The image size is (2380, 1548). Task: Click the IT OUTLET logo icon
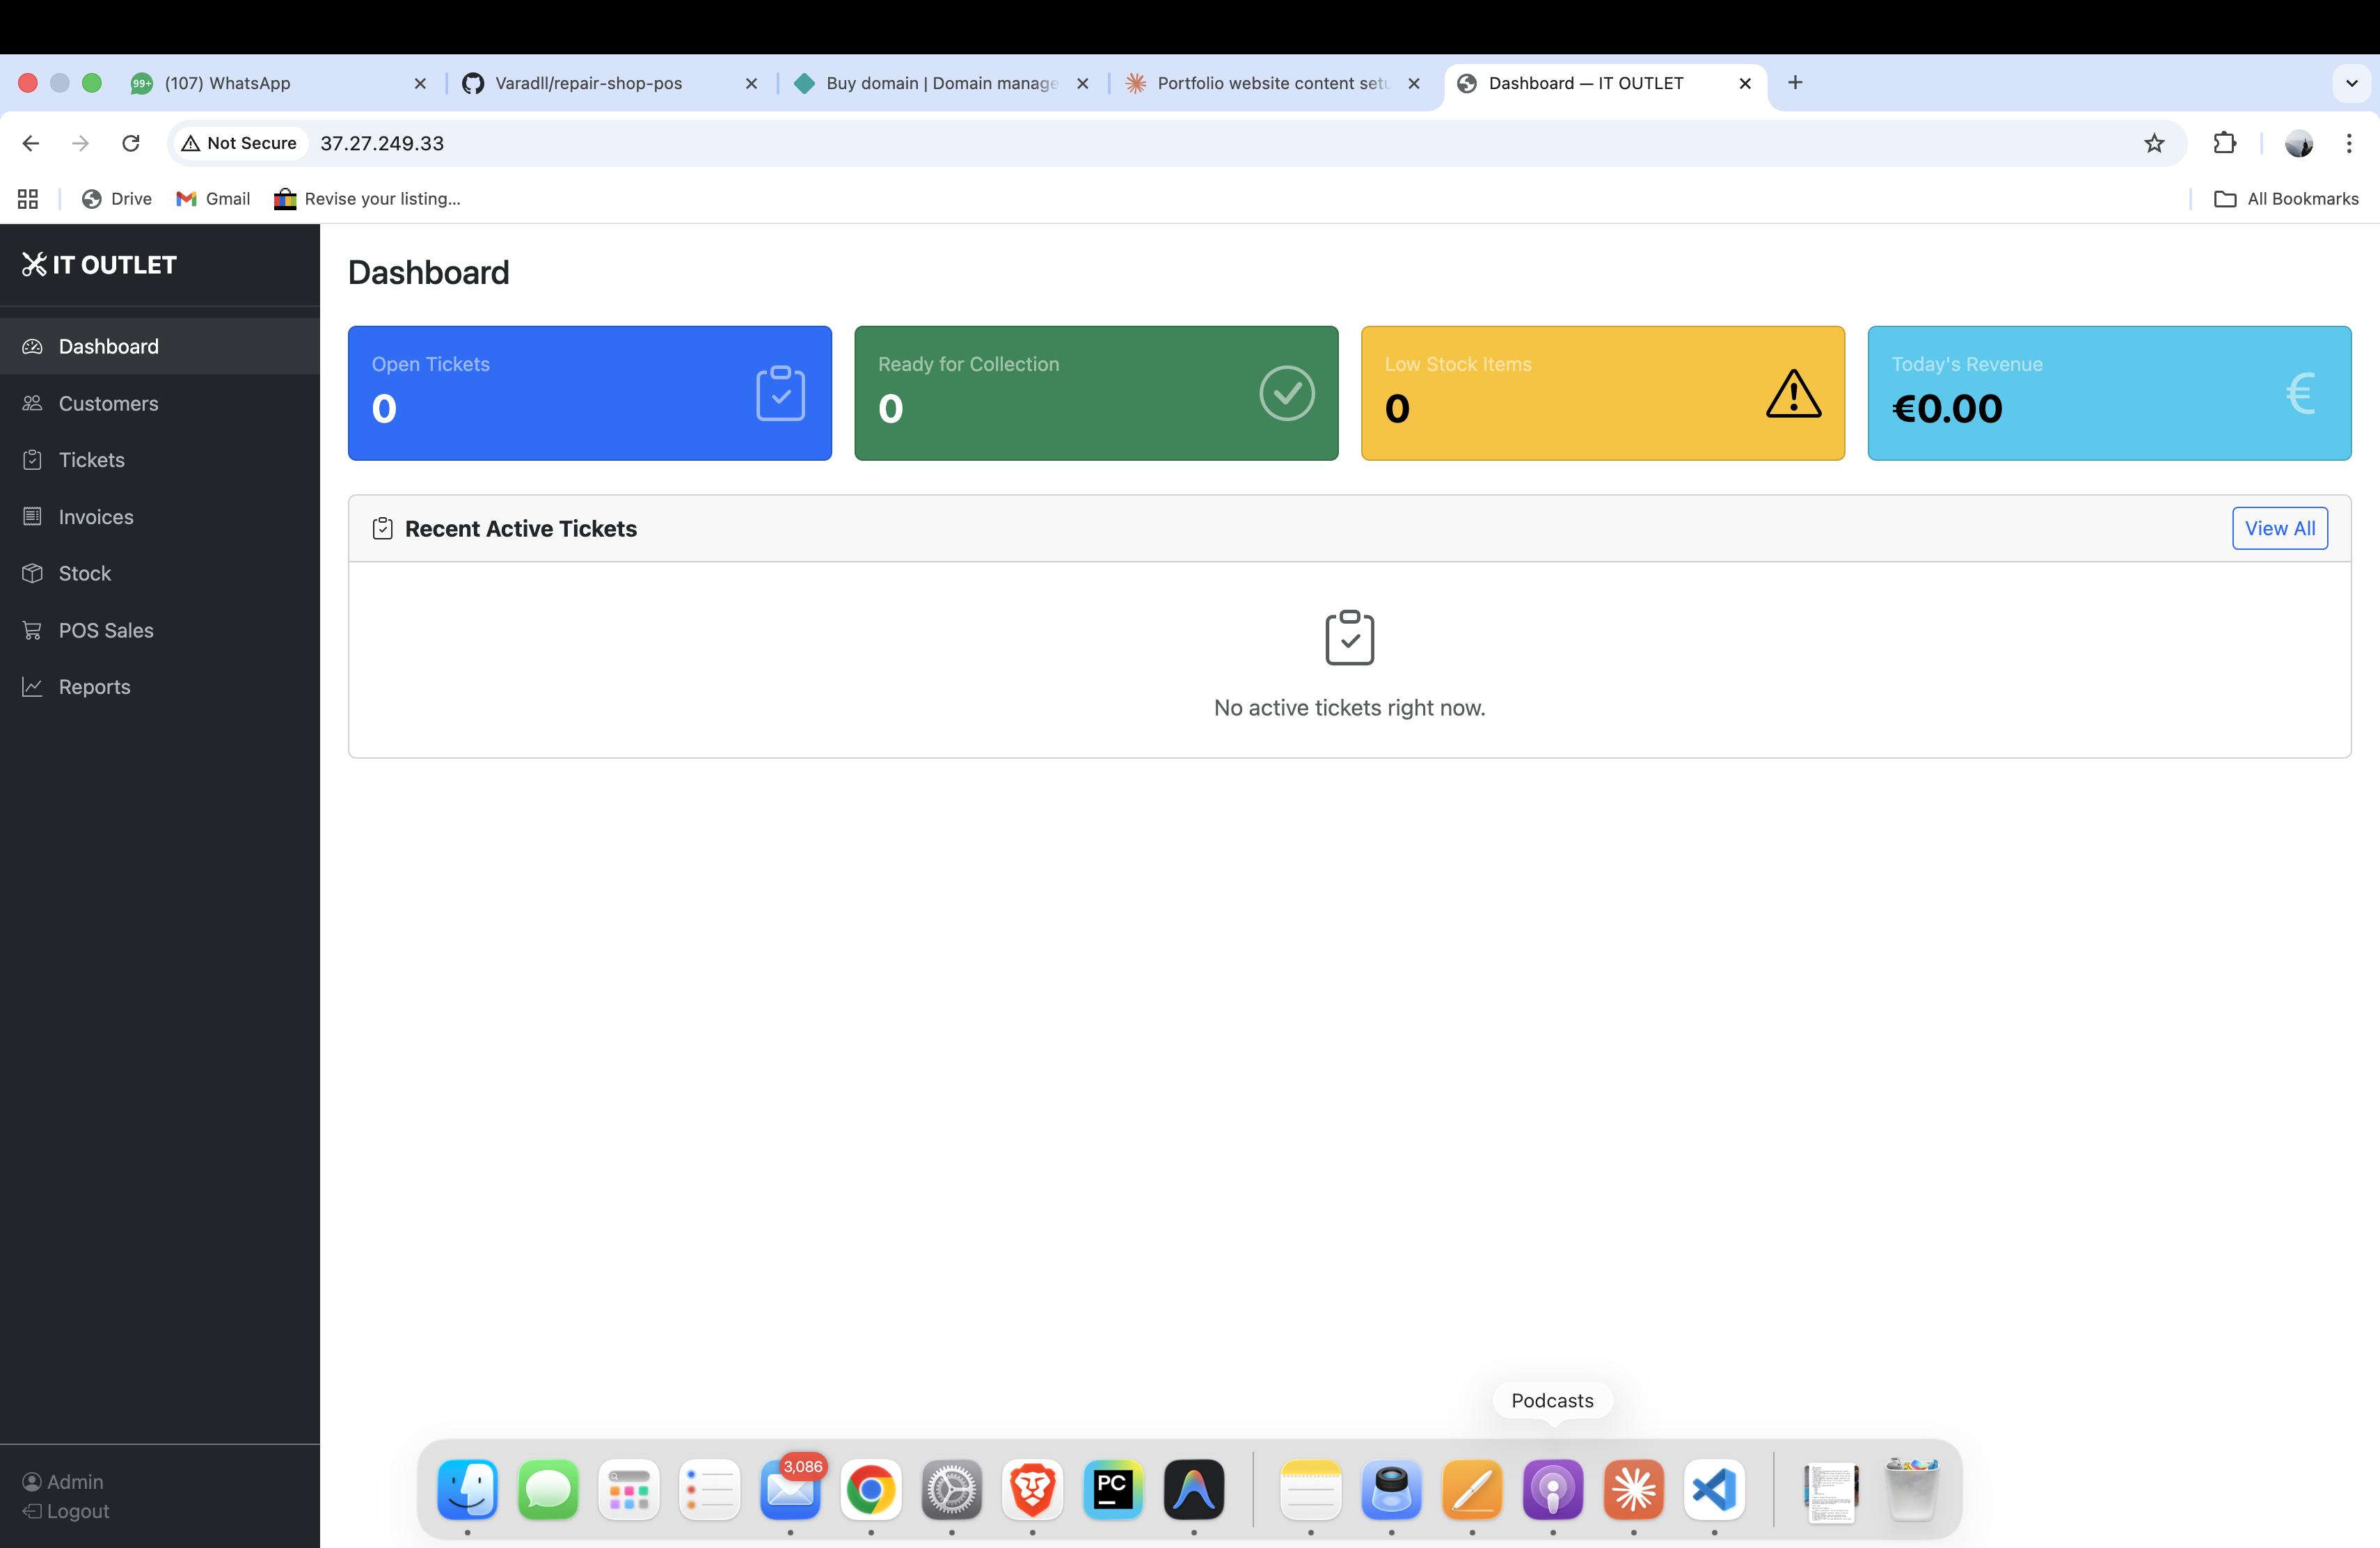[34, 265]
